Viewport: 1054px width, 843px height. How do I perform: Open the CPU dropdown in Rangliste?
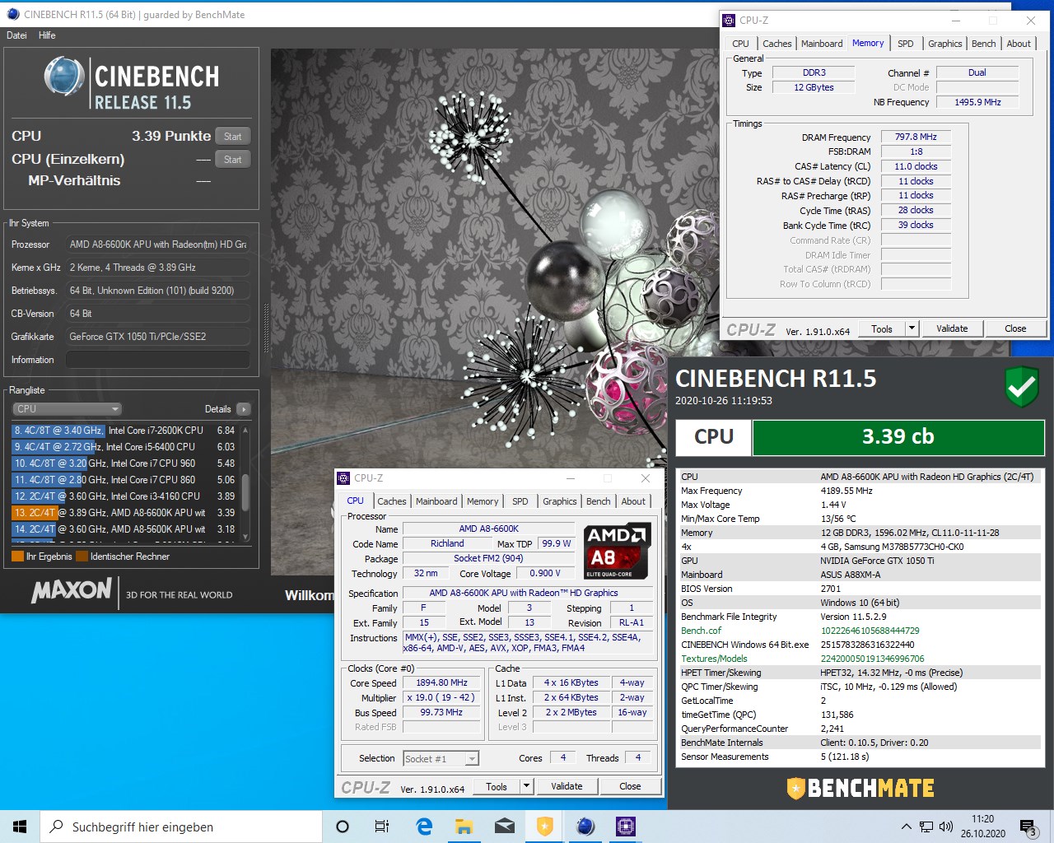click(67, 409)
